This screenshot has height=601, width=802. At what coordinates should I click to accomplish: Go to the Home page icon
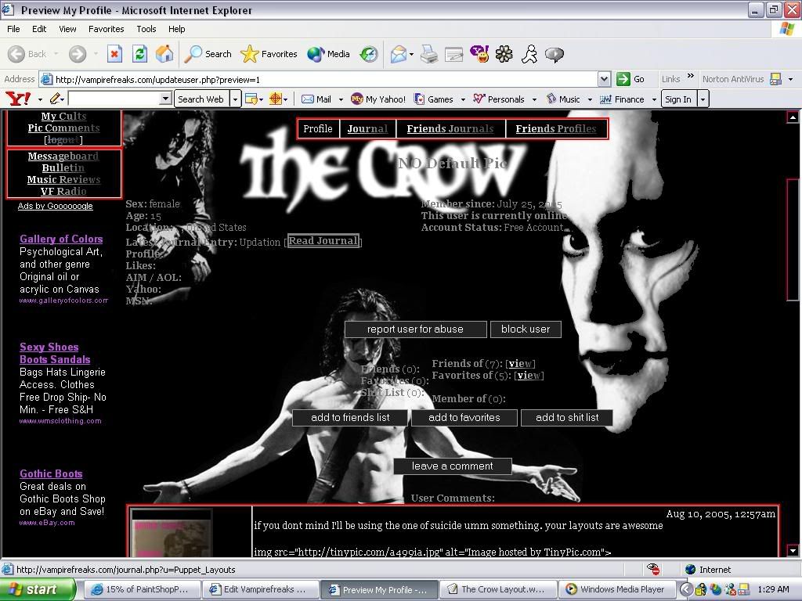(x=164, y=54)
